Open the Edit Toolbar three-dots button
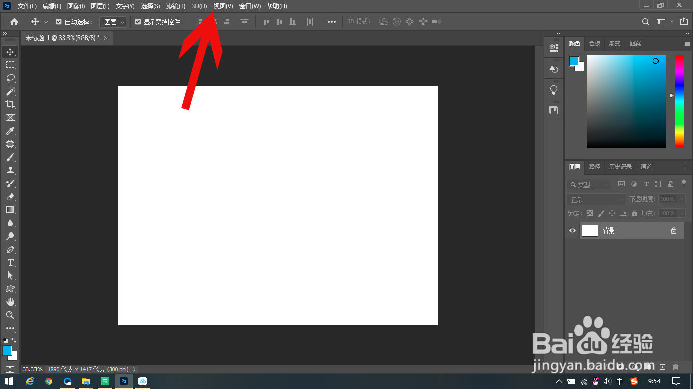 [x=10, y=328]
